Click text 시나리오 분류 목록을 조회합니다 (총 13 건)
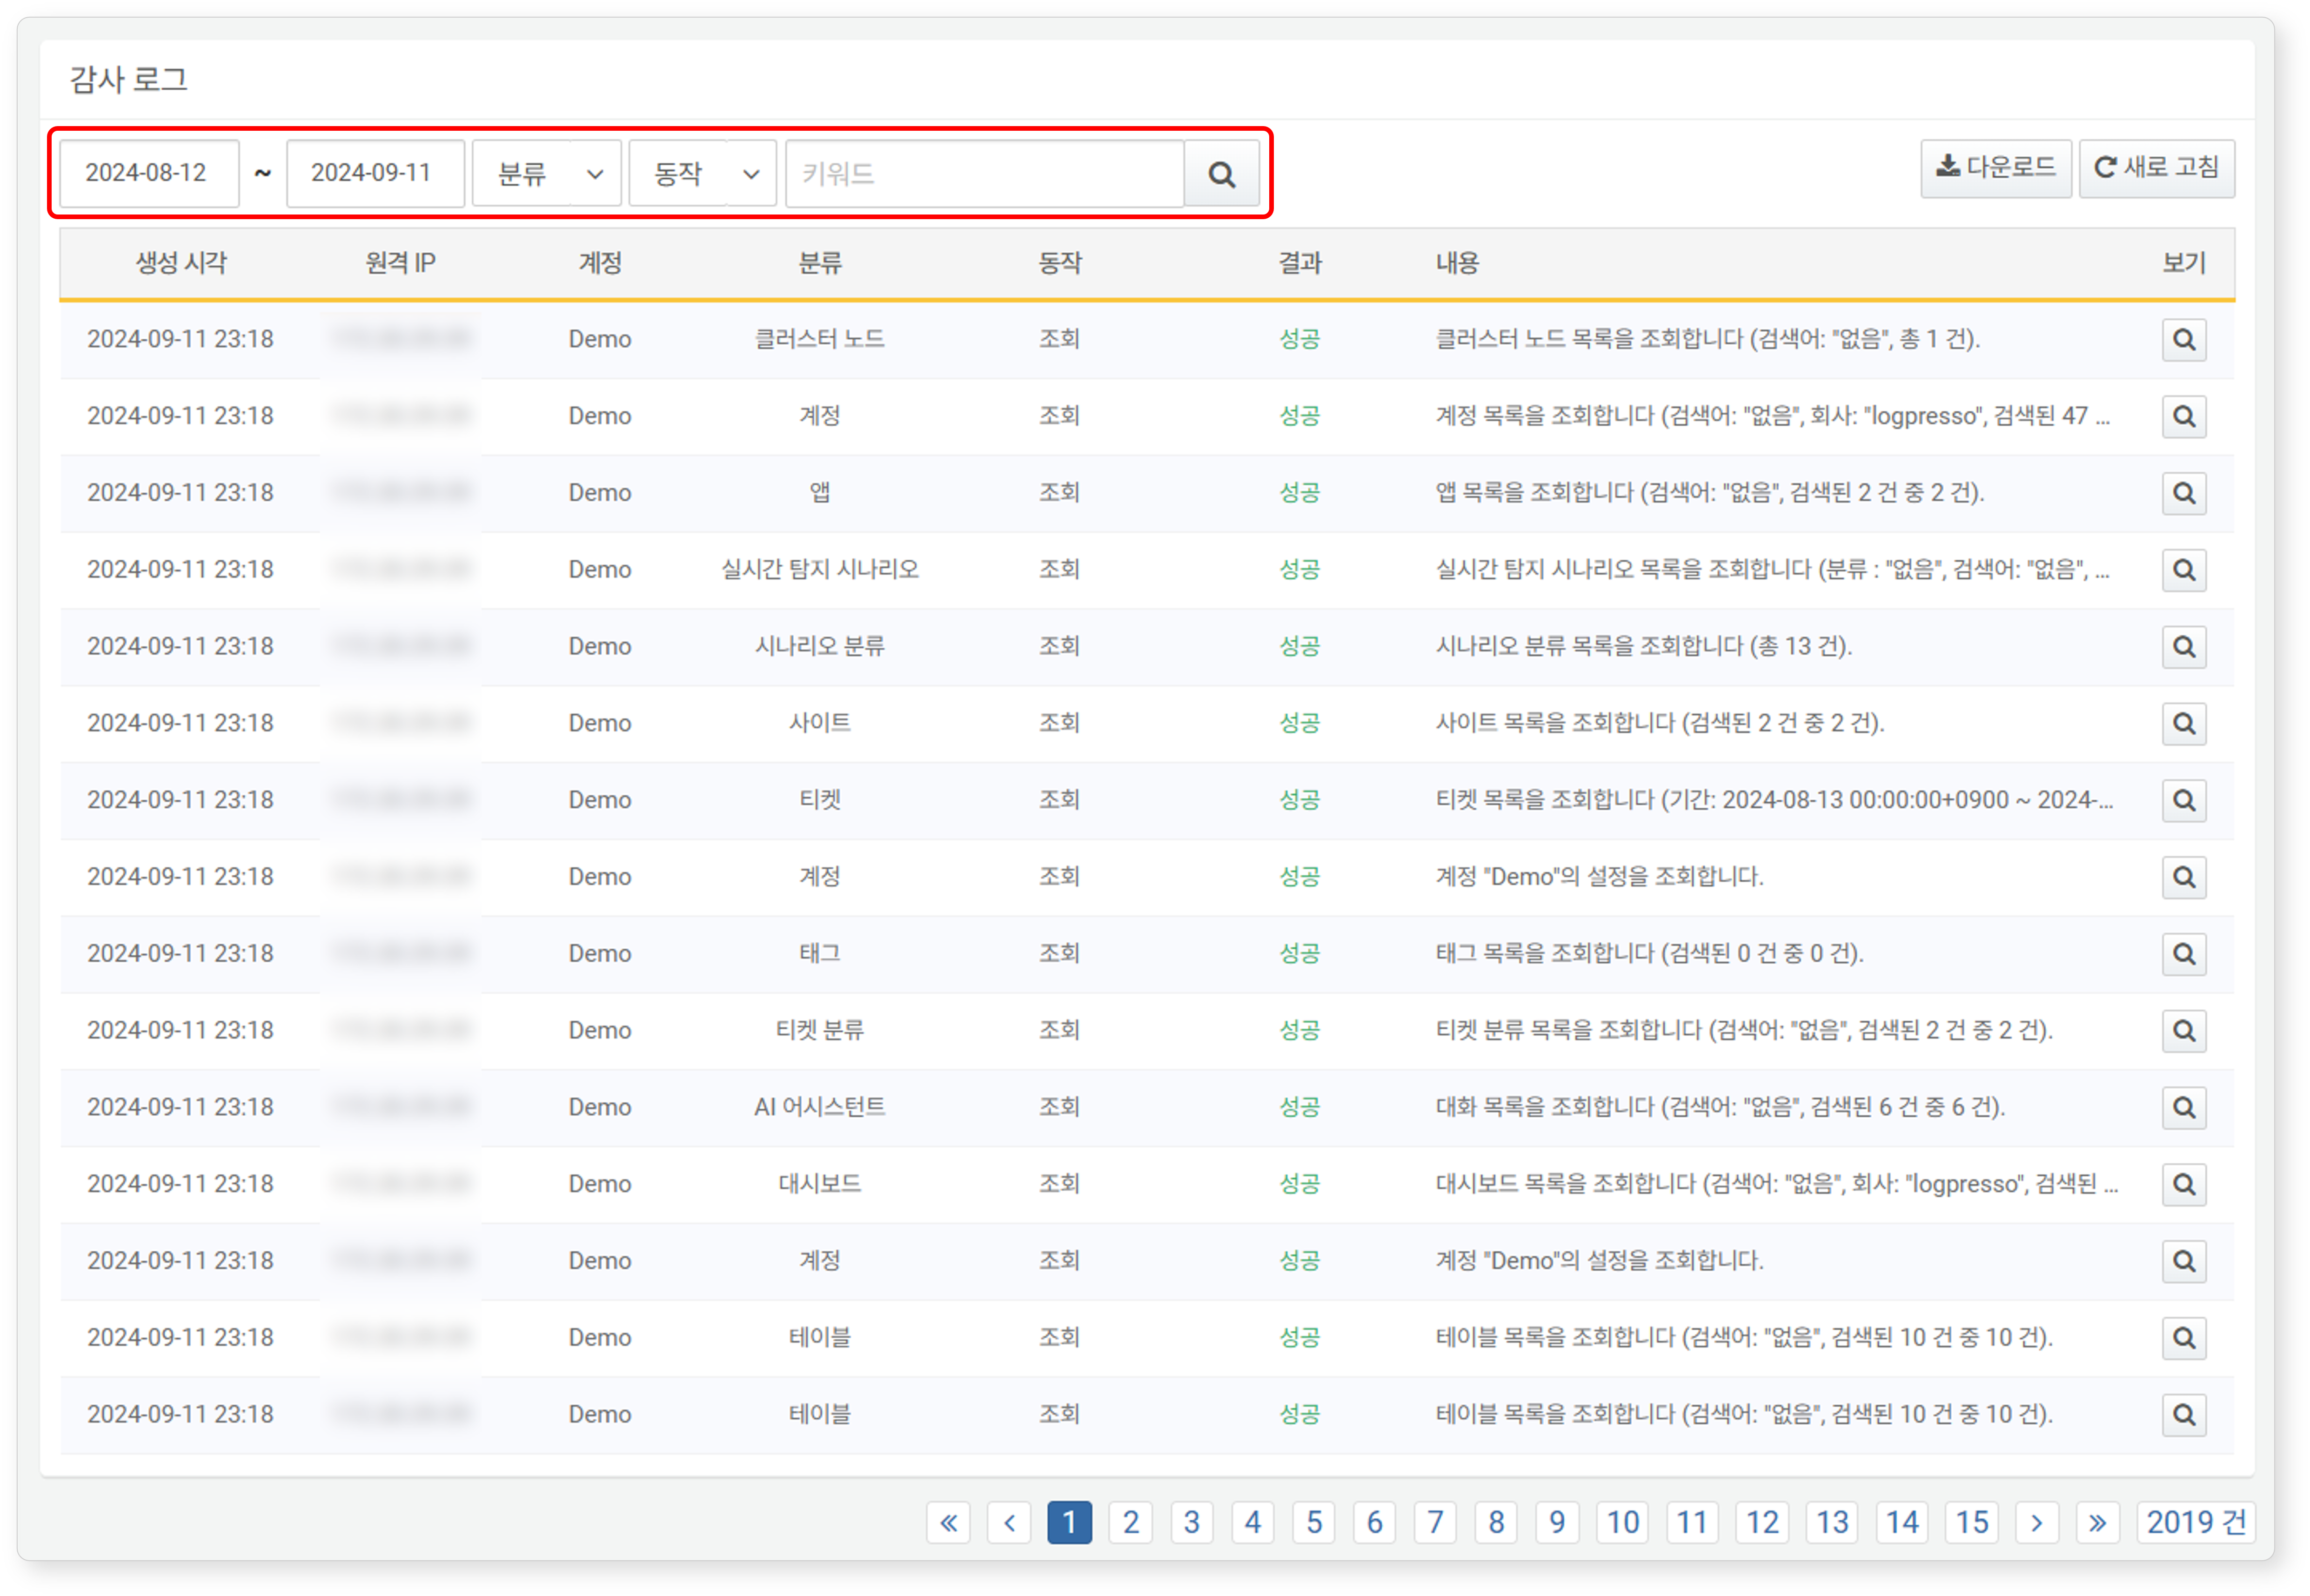Image resolution: width=2310 pixels, height=1596 pixels. pyautogui.click(x=1644, y=647)
